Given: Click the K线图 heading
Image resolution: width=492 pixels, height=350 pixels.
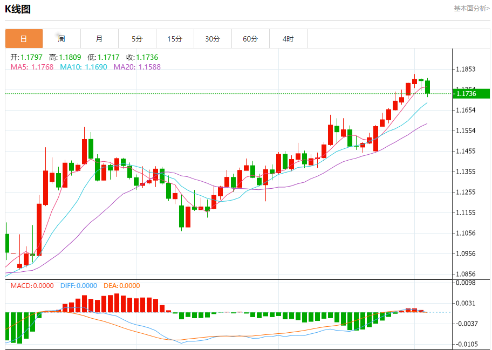Looking at the screenshot, I should pyautogui.click(x=18, y=9).
